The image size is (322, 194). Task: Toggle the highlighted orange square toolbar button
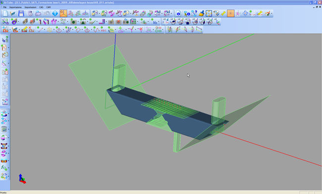tap(230, 13)
